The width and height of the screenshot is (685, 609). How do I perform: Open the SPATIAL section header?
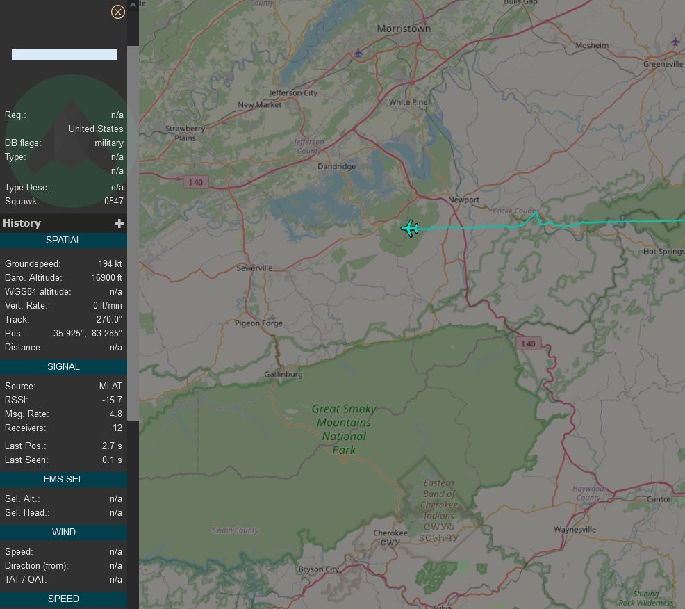click(x=63, y=240)
